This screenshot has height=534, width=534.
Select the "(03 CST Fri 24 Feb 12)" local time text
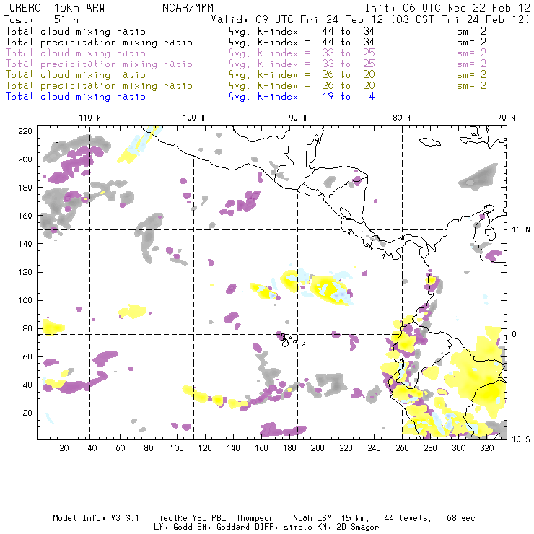(x=460, y=19)
